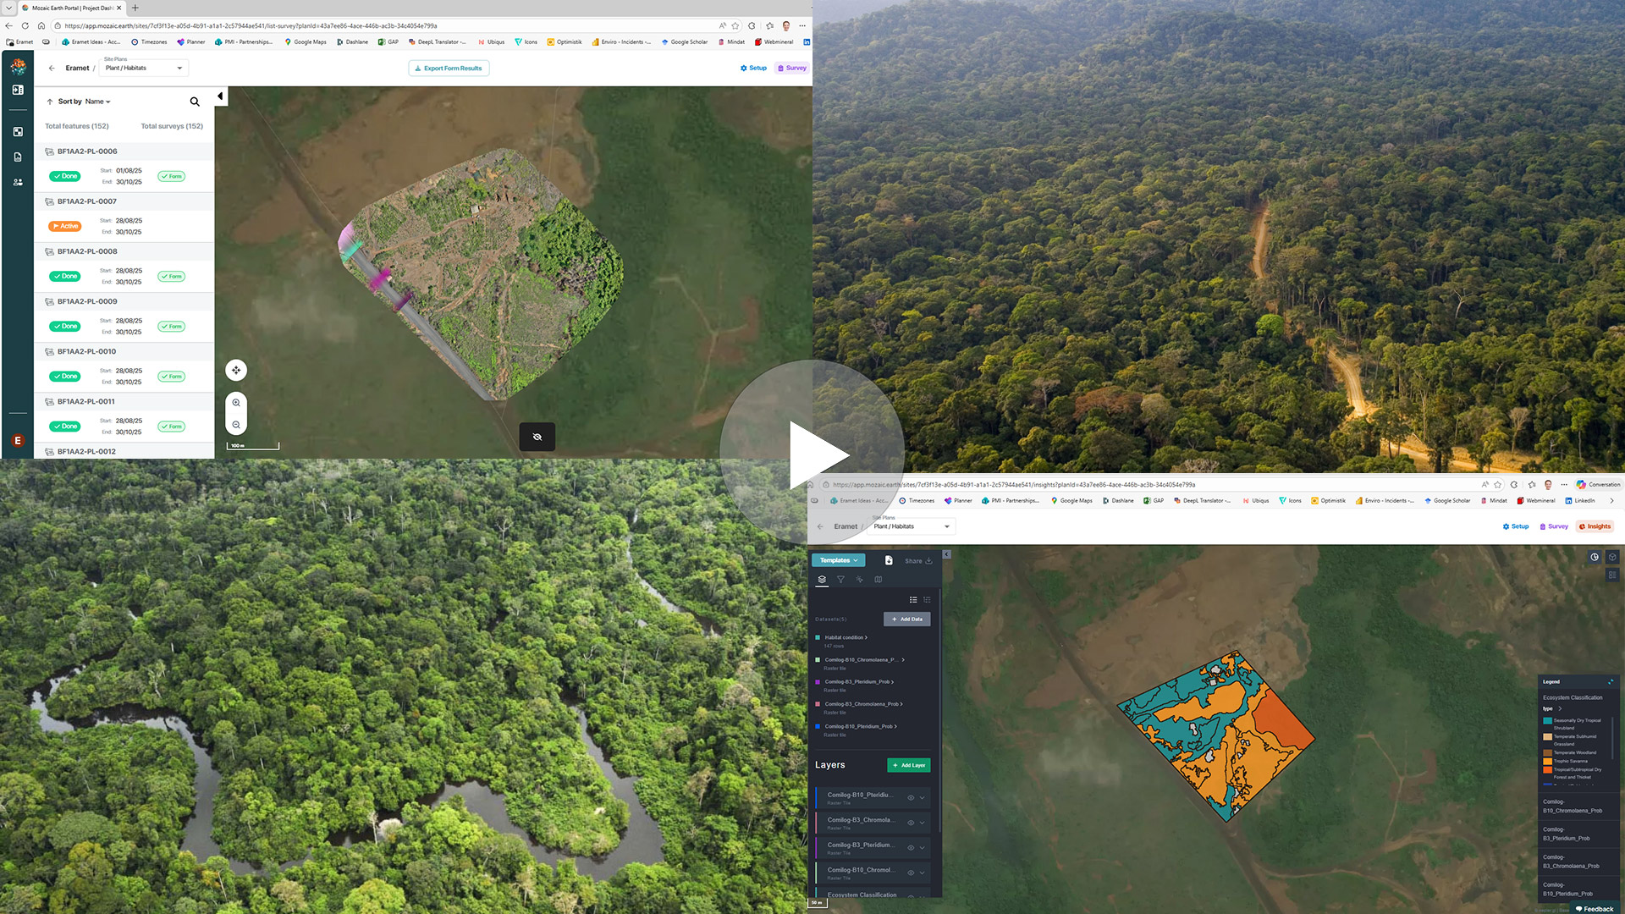Click the green Add Layer button
This screenshot has width=1625, height=914.
point(908,765)
